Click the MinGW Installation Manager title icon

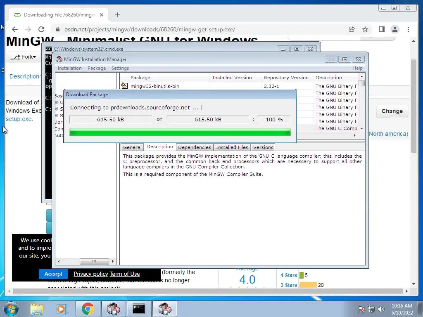point(59,59)
